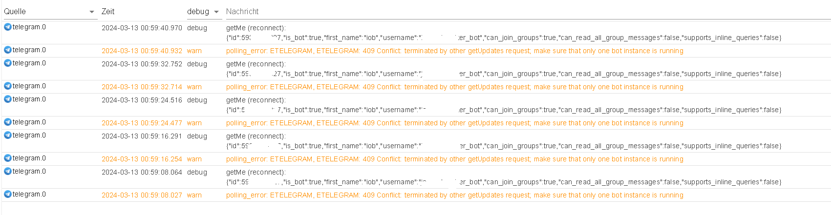Click Telegram icon in 00:59:16.291 row
The height and width of the screenshot is (215, 831).
click(x=8, y=135)
